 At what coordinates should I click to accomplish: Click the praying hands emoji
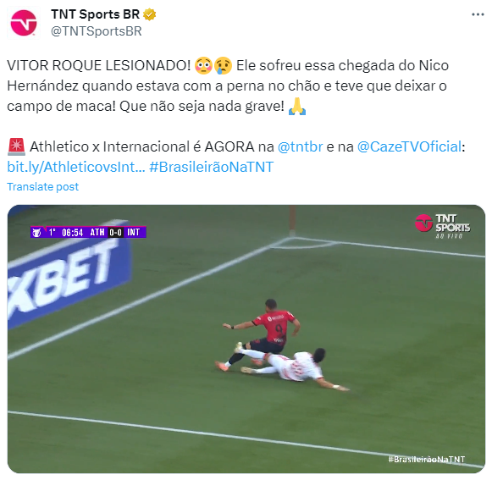tap(297, 106)
